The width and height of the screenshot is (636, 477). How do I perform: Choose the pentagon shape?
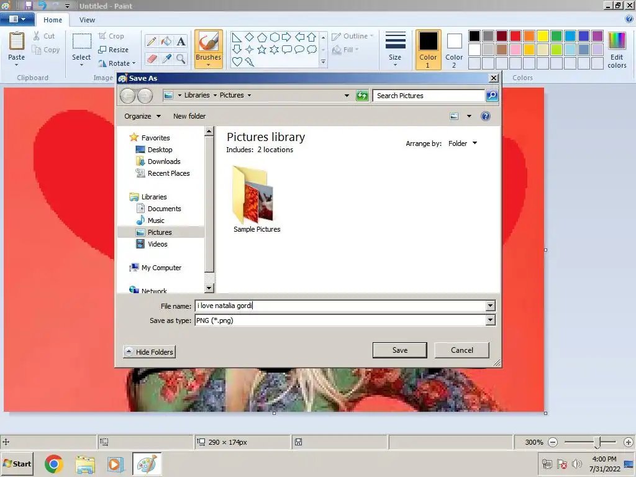tap(262, 38)
